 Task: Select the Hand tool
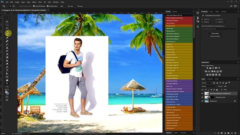pos(7,80)
